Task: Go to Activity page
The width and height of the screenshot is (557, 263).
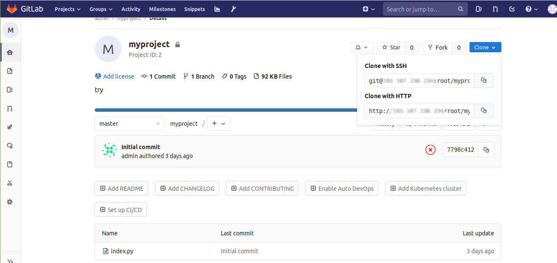Action: 131,9
